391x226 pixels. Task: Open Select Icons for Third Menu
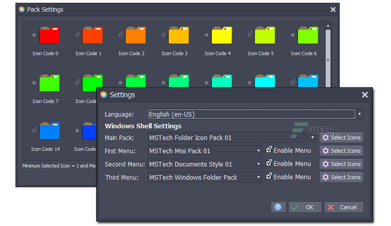pyautogui.click(x=341, y=177)
